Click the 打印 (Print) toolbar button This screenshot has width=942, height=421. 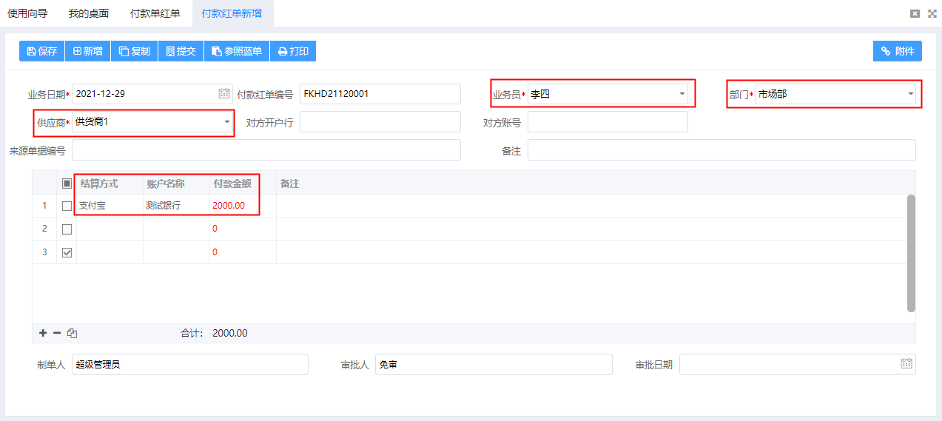tap(293, 51)
